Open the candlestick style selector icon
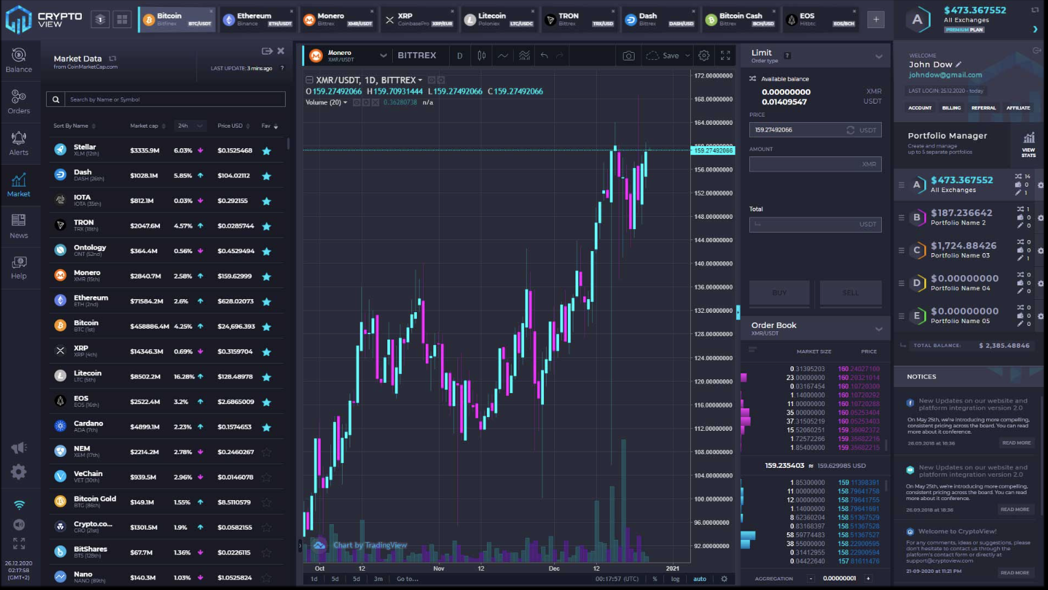Viewport: 1048px width, 590px height. click(481, 55)
